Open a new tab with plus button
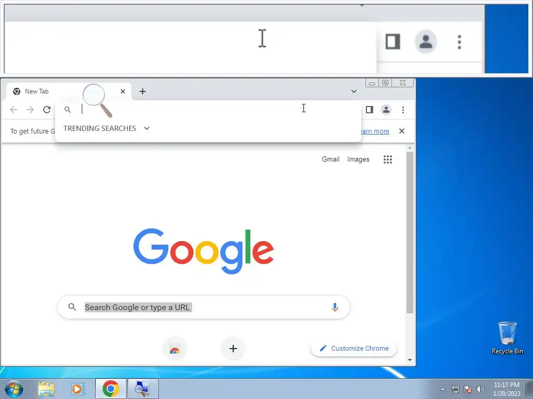Image resolution: width=533 pixels, height=399 pixels. [x=143, y=91]
